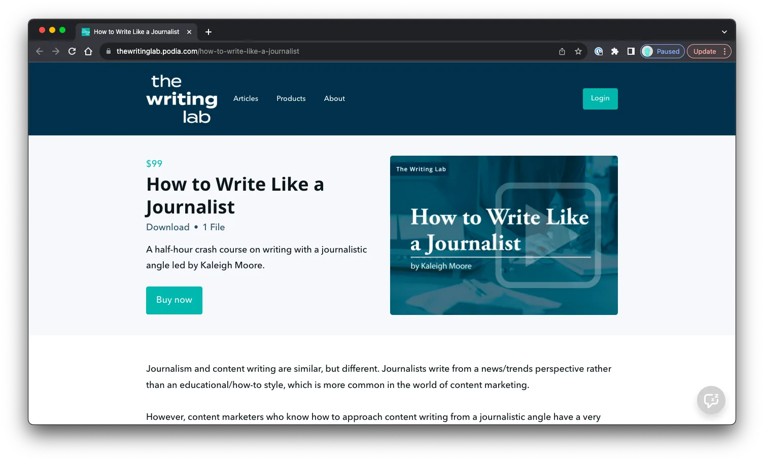Image resolution: width=764 pixels, height=462 pixels.
Task: Open the profile Paused button
Action: [x=663, y=51]
